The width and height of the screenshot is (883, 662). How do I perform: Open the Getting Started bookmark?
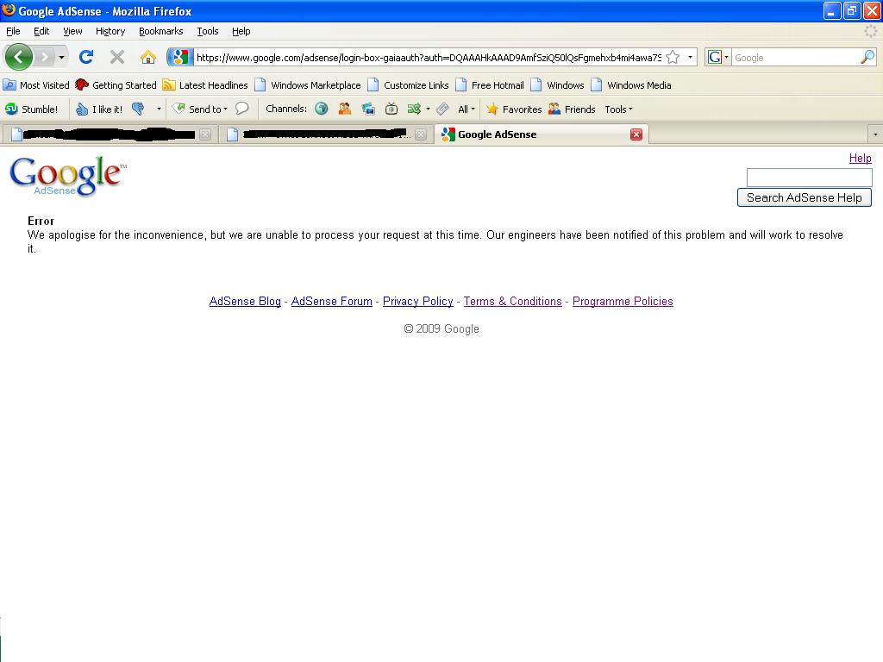click(116, 85)
